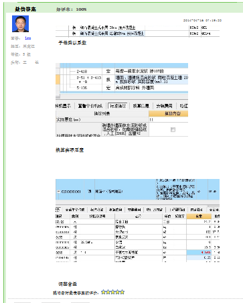Click the scrollbar thumb under the quota table

58,96
